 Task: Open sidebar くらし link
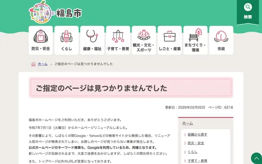point(192,152)
